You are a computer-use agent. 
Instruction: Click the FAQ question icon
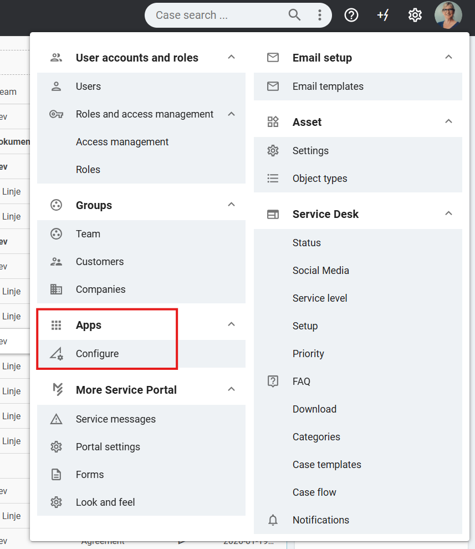pos(273,382)
